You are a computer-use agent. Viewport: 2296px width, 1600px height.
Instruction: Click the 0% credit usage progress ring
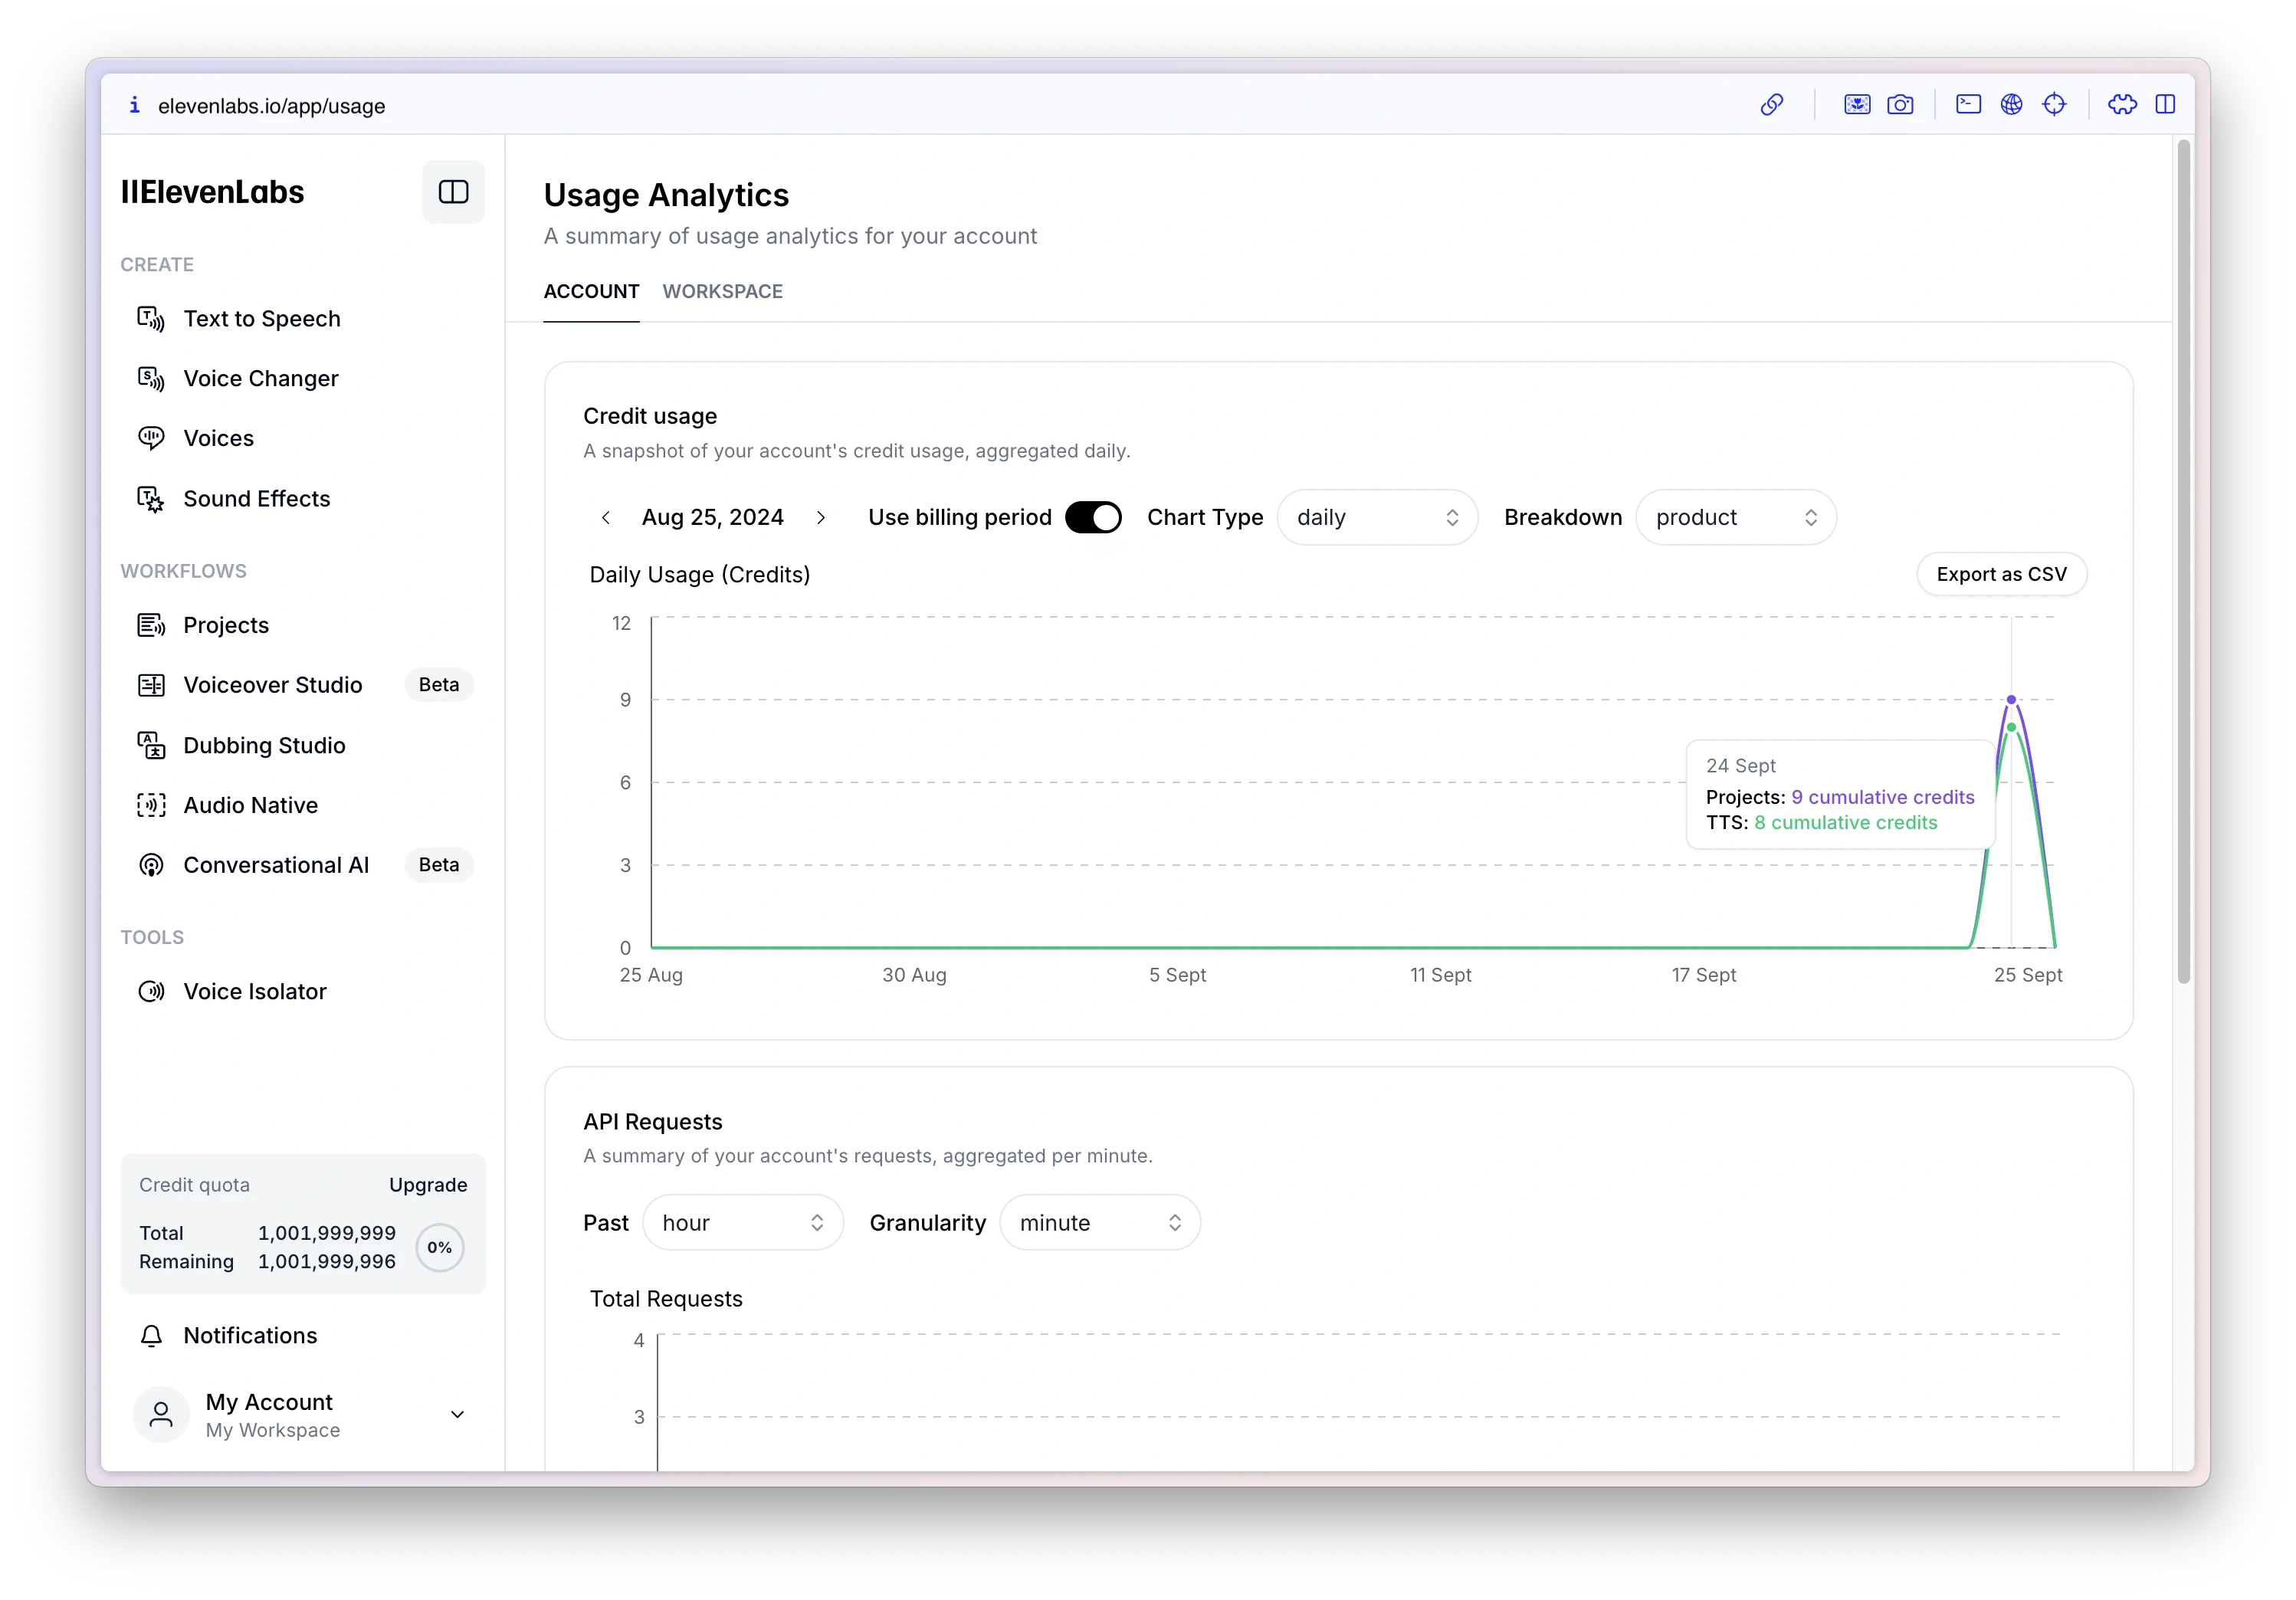coord(440,1247)
